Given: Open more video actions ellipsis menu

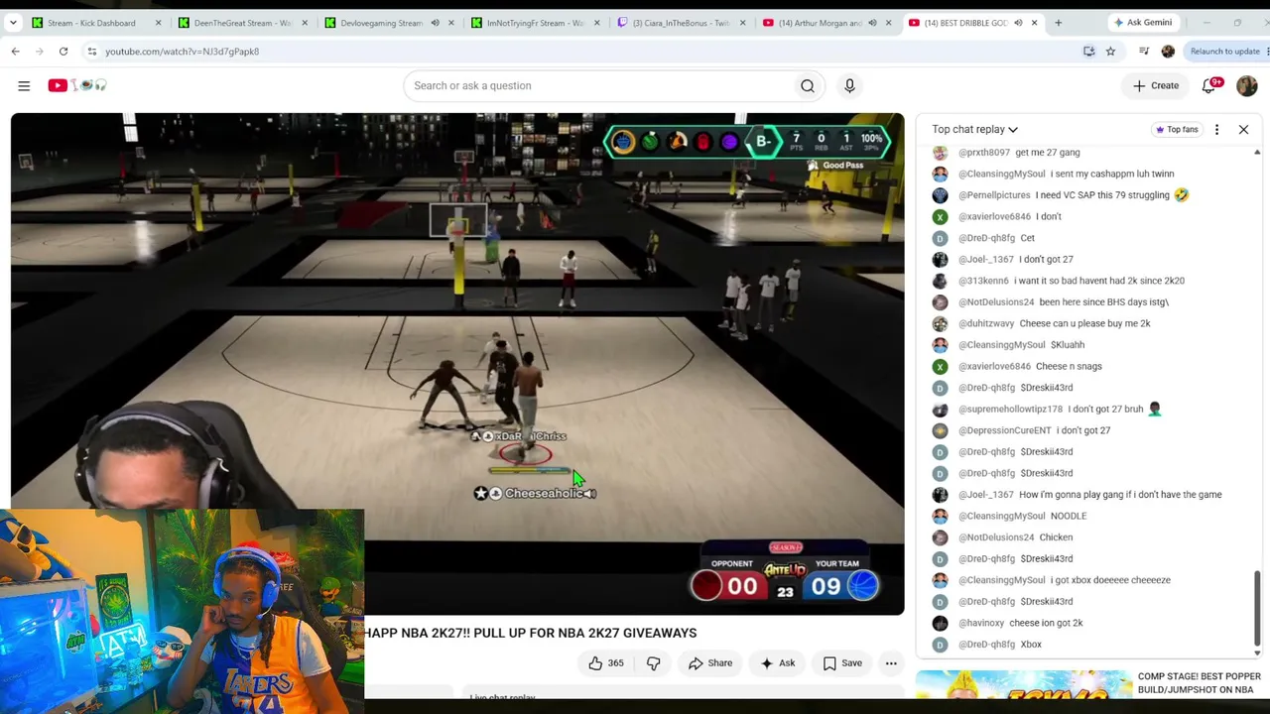Looking at the screenshot, I should pos(891,663).
